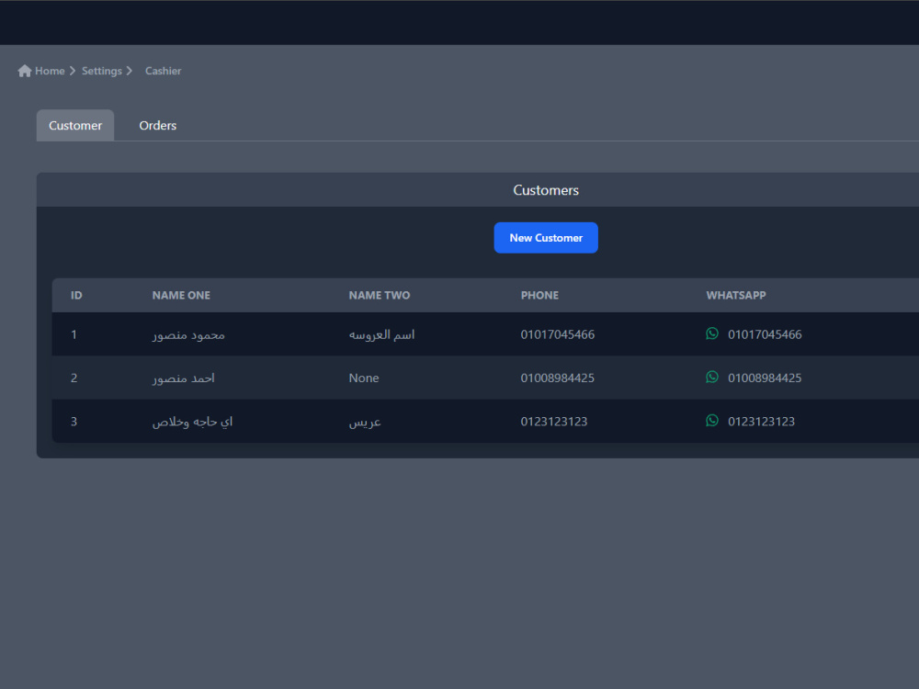Select Cashier breadcrumb item
Screen dimensions: 919x689
coord(163,71)
